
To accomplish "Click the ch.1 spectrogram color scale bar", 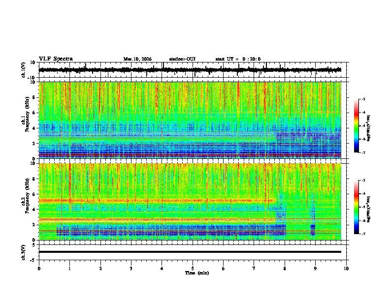I will click(356, 126).
